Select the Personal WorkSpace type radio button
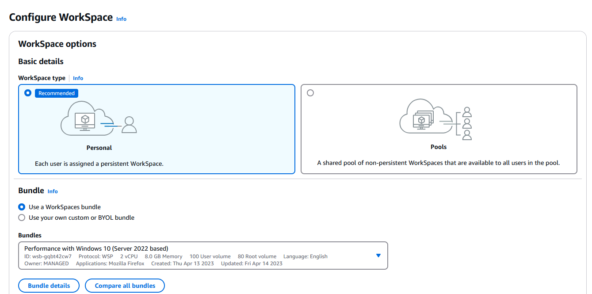Screen dimensions: 592x294 28,93
